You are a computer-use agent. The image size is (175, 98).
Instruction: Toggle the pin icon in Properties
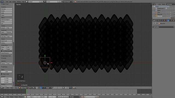click(x=154, y=23)
